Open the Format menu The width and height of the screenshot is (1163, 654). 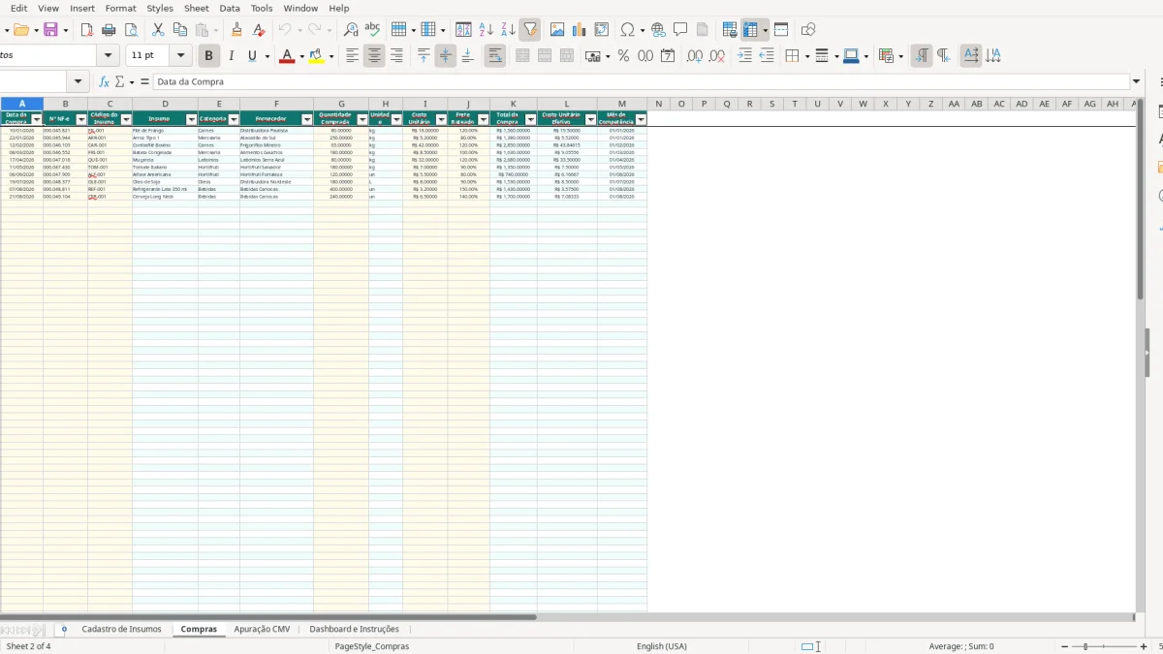click(x=121, y=8)
